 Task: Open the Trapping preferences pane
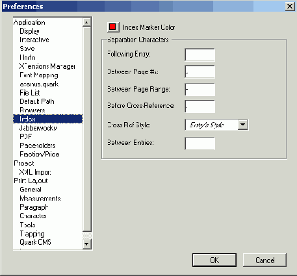pos(32,234)
